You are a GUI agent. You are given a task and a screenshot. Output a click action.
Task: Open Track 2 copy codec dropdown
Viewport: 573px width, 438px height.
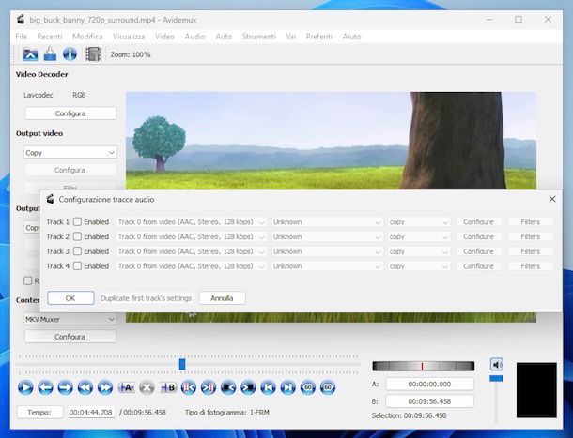point(419,237)
